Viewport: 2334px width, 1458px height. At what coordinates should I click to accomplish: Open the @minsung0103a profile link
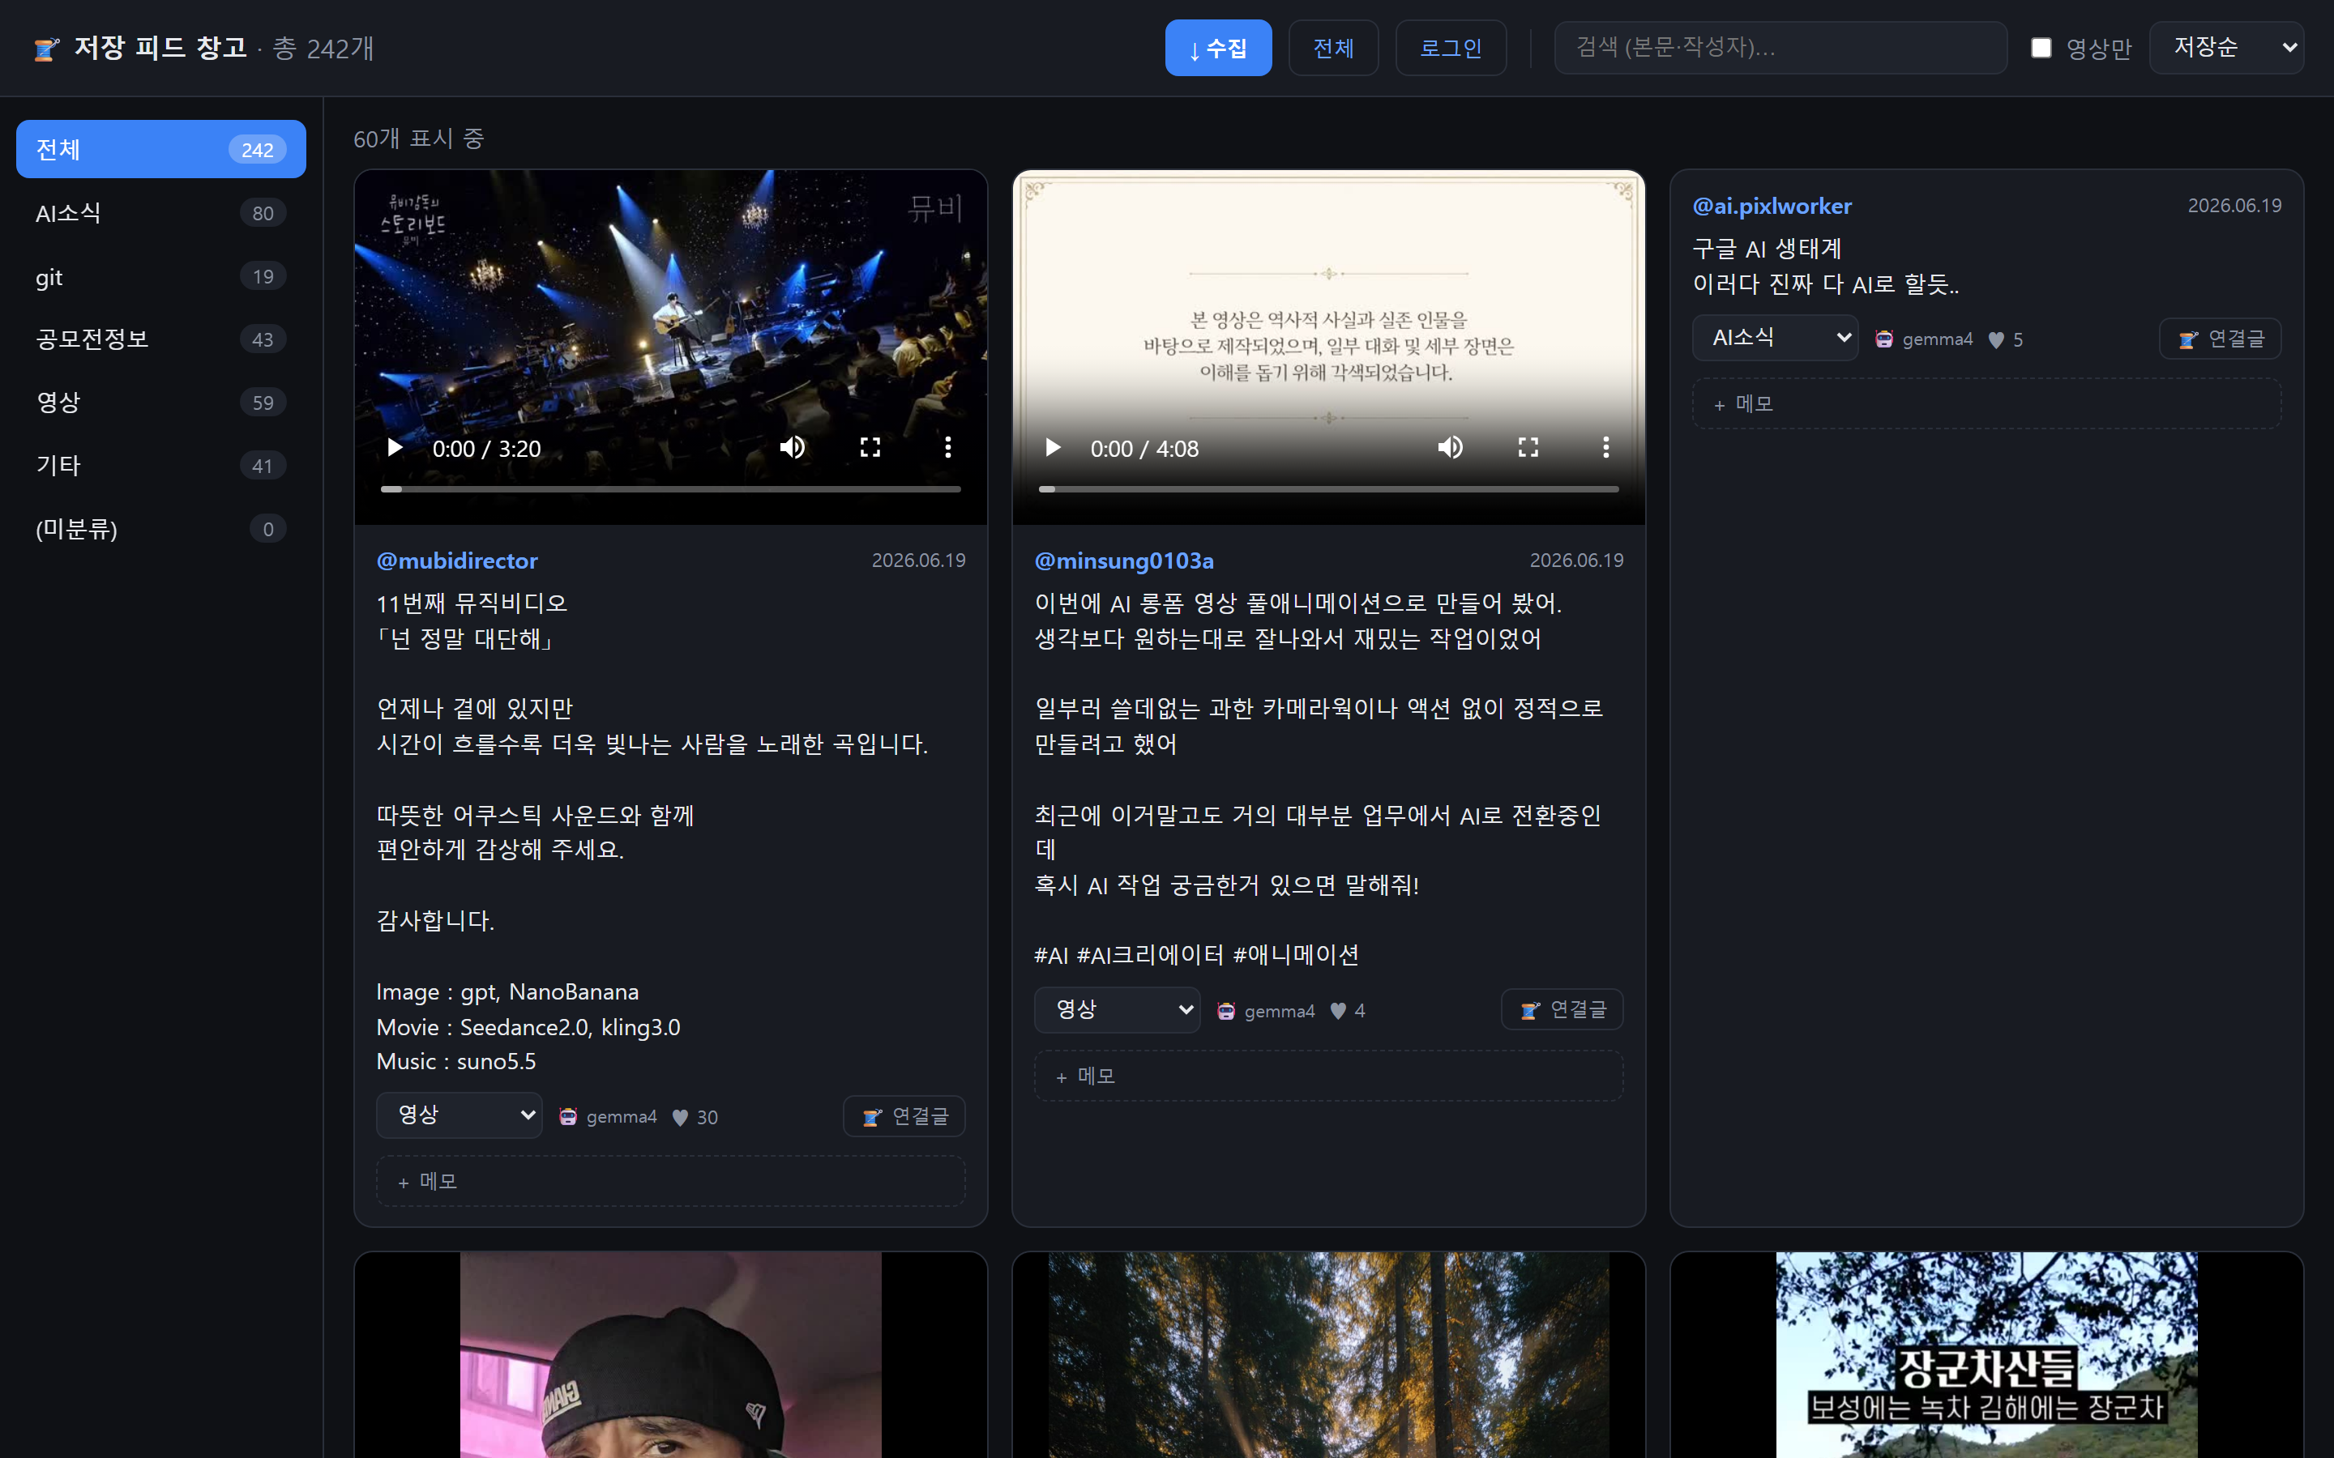(1123, 561)
